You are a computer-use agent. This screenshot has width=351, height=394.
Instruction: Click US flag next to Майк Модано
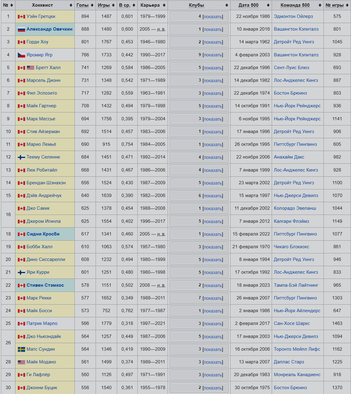[21, 362]
